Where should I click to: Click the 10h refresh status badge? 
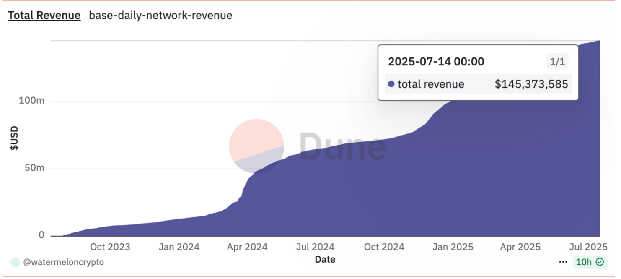tap(590, 262)
